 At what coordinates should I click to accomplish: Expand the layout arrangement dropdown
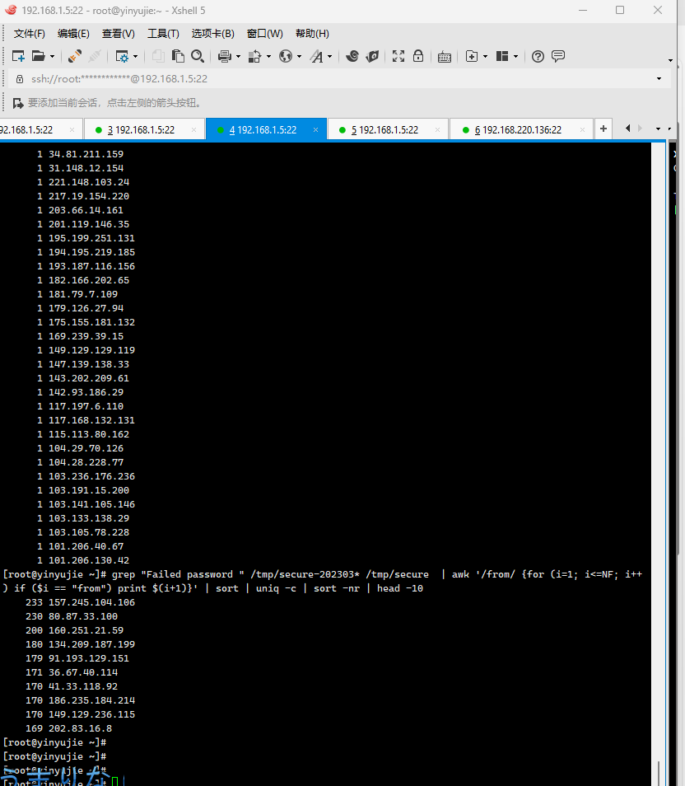pyautogui.click(x=515, y=57)
